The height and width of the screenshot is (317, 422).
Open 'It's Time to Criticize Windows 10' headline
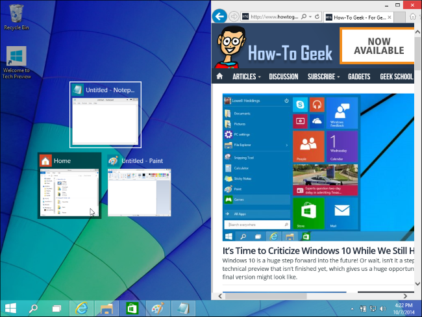click(x=318, y=251)
